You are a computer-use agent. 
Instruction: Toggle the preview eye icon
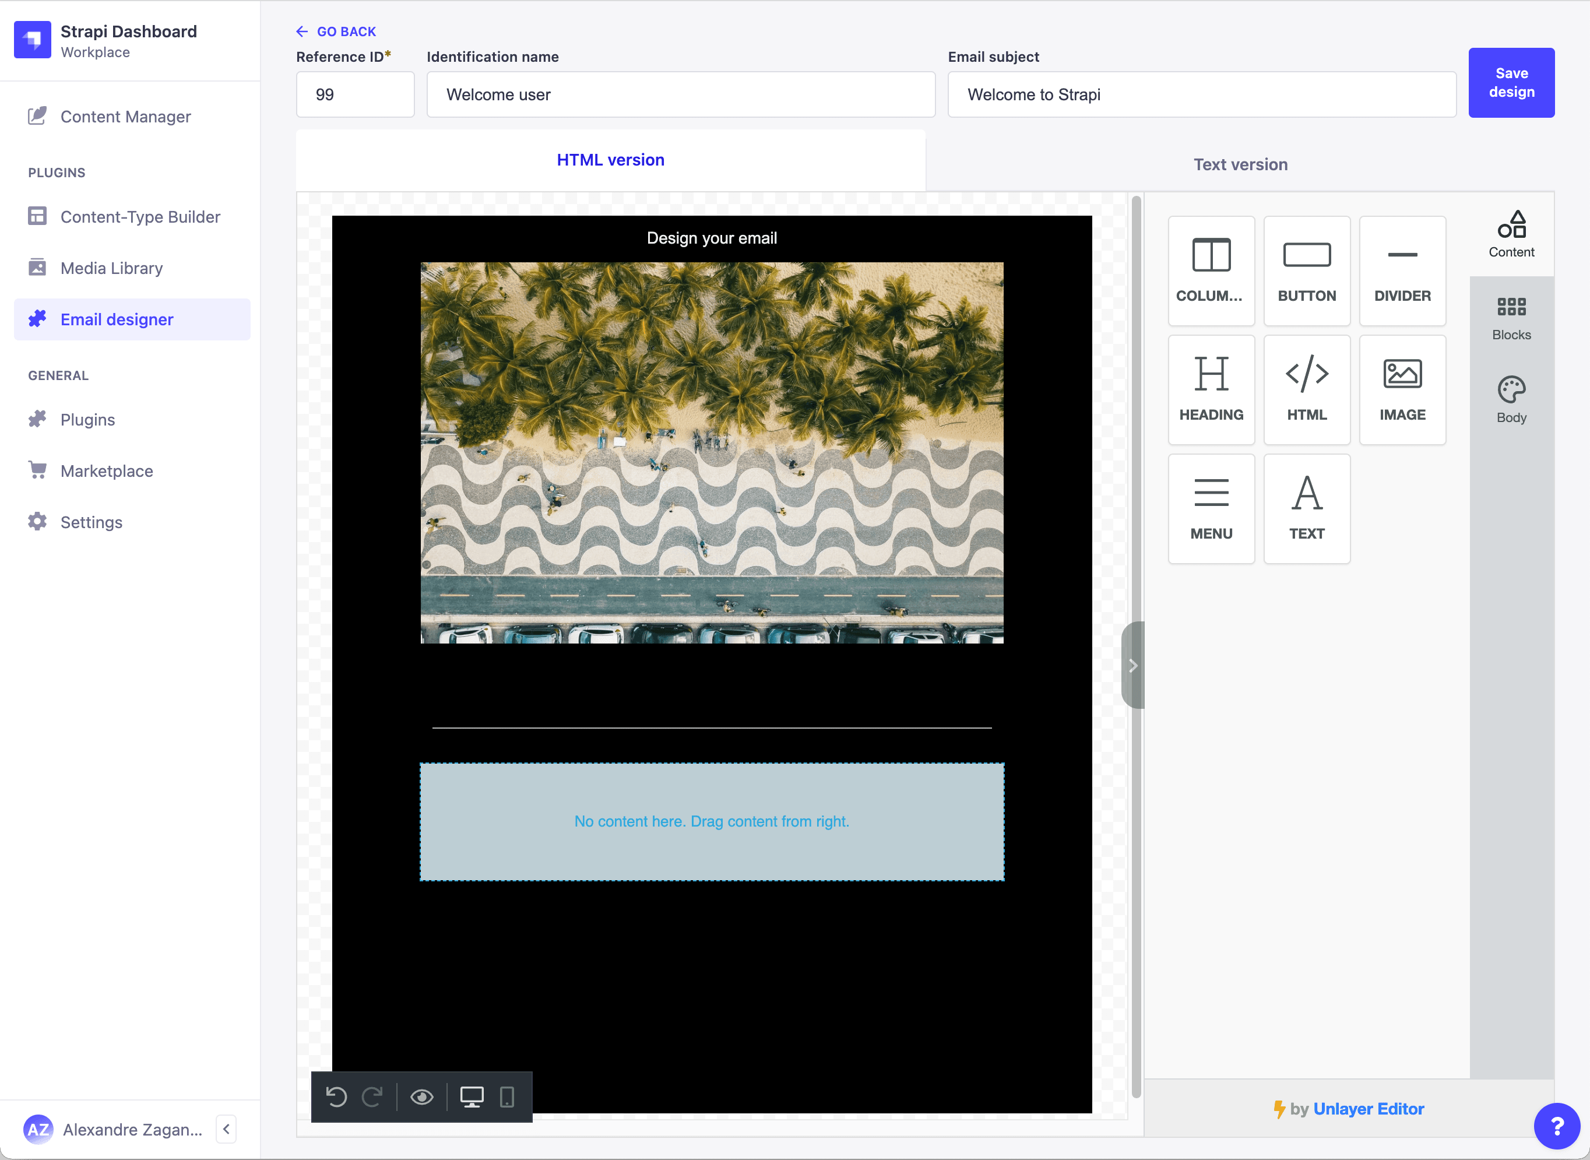[x=422, y=1097]
